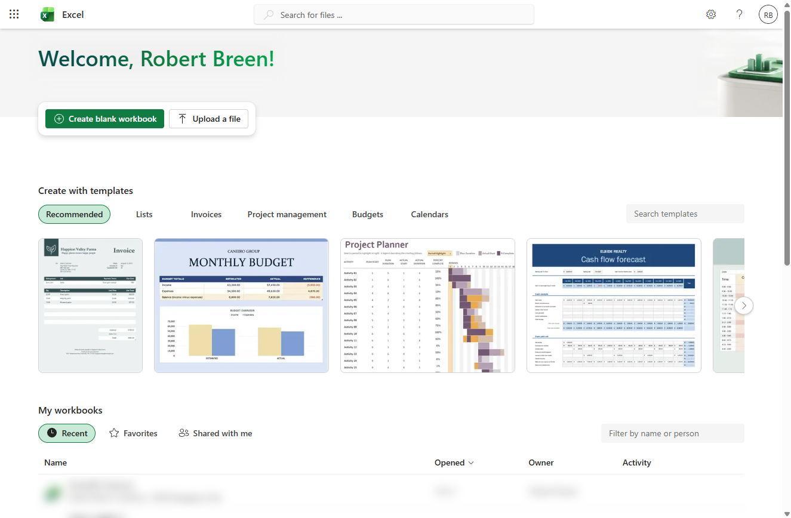The width and height of the screenshot is (791, 518).
Task: Click the Upload a file button
Action: pyautogui.click(x=209, y=119)
